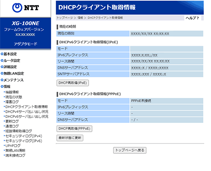Click the DHCP再取得(IPoE) button
This screenshot has width=211, height=171.
73,83
